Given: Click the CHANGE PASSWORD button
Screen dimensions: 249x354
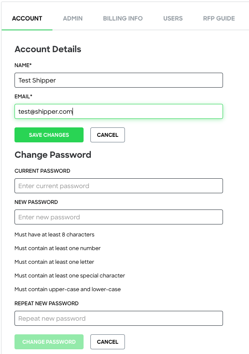Looking at the screenshot, I should 49,342.
